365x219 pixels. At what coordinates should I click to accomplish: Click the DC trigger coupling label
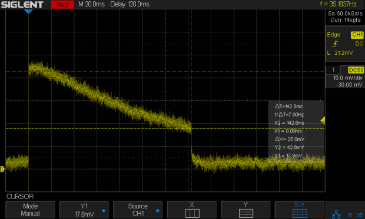click(x=359, y=44)
